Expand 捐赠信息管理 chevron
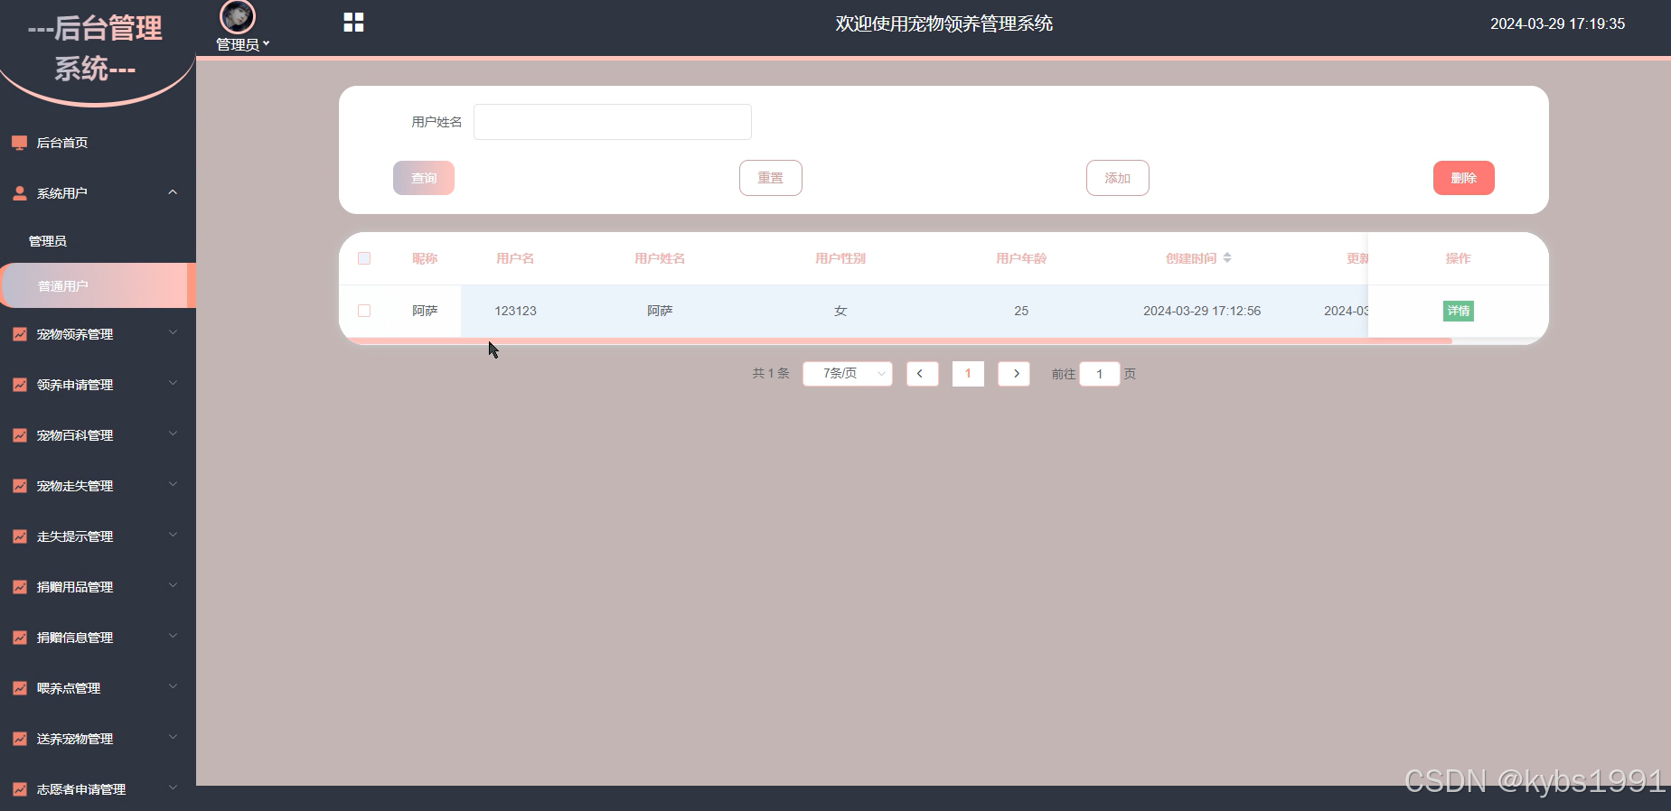Image resolution: width=1671 pixels, height=811 pixels. pyautogui.click(x=173, y=637)
